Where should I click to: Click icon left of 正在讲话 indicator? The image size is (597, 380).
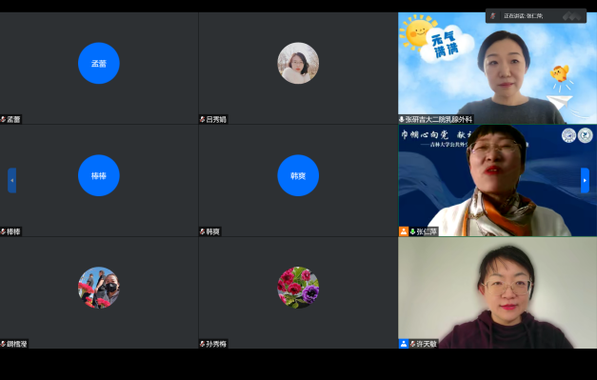click(493, 15)
